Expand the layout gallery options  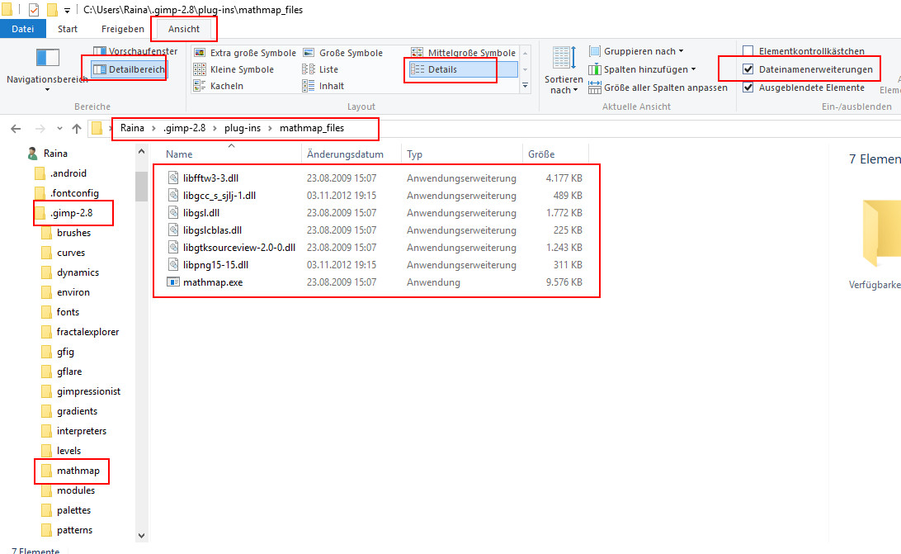coord(525,86)
